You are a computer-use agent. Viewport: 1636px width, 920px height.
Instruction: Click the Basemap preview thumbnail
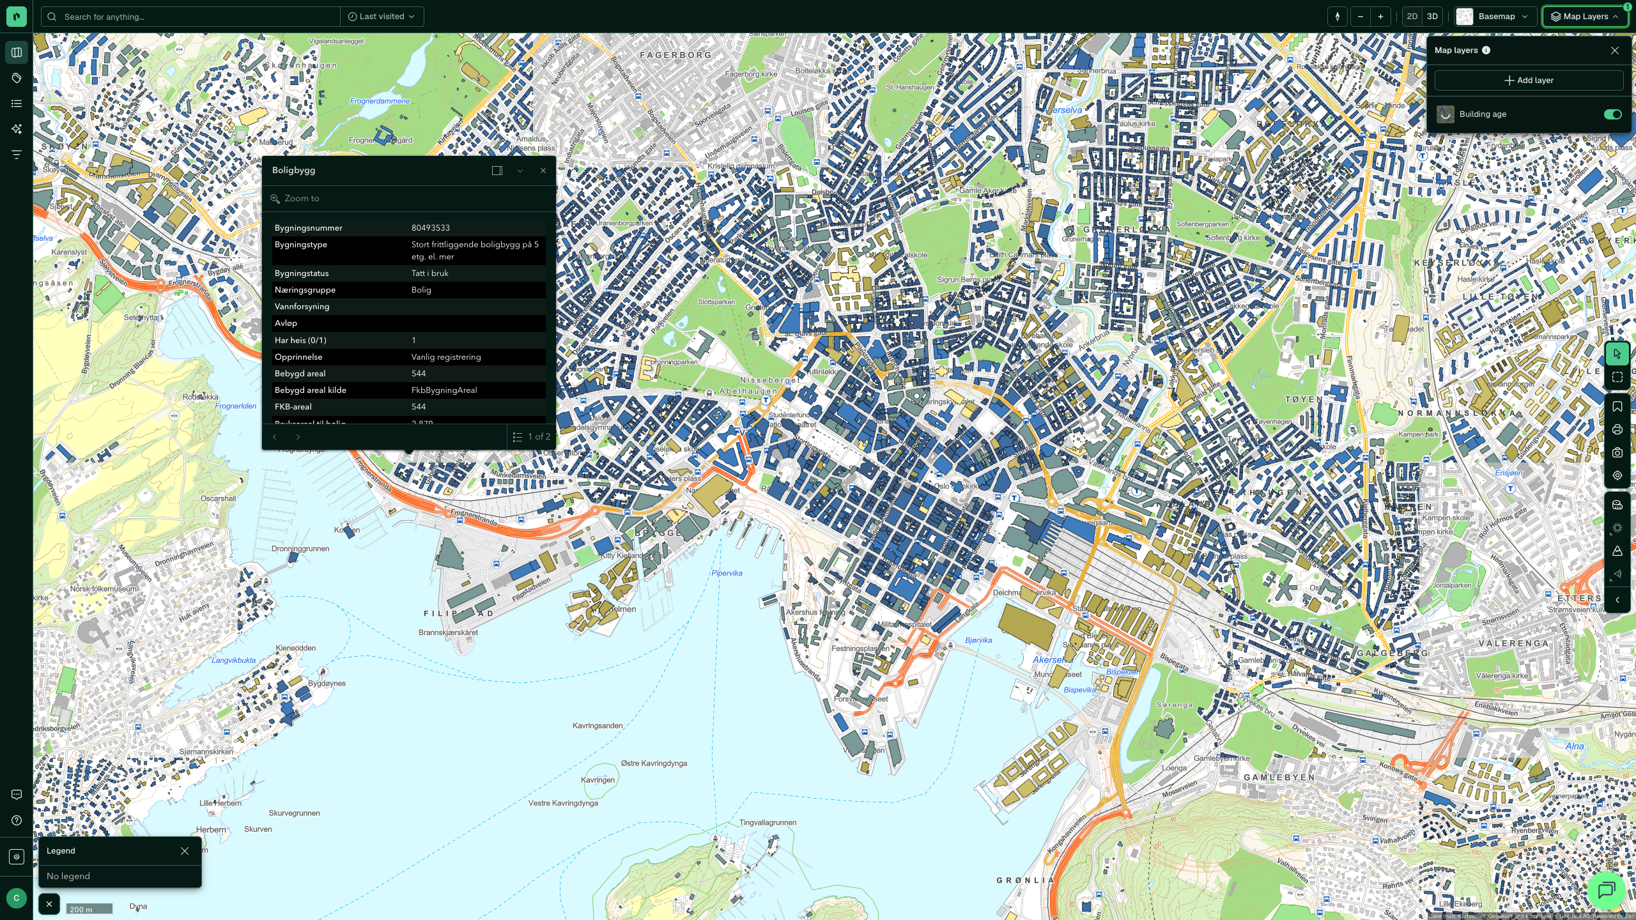[x=1465, y=17]
